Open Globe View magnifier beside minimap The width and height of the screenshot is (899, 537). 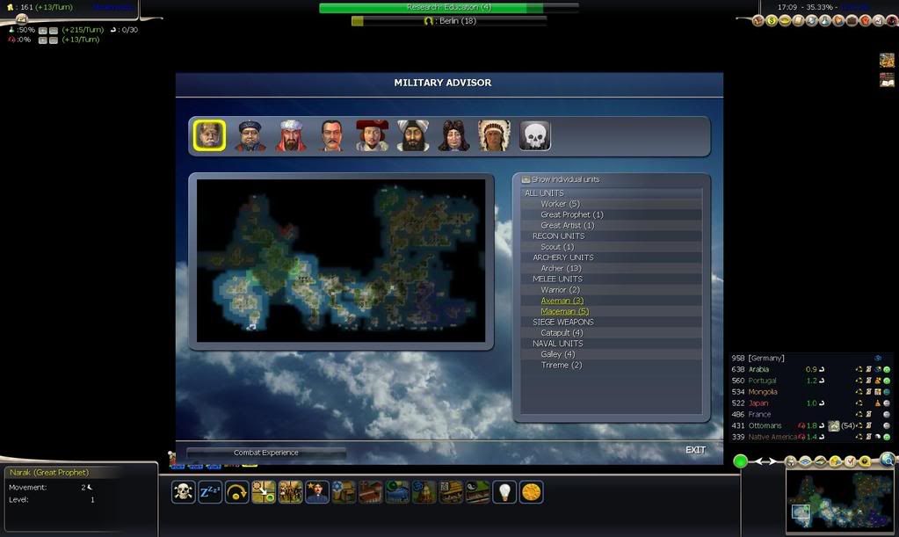point(887,459)
